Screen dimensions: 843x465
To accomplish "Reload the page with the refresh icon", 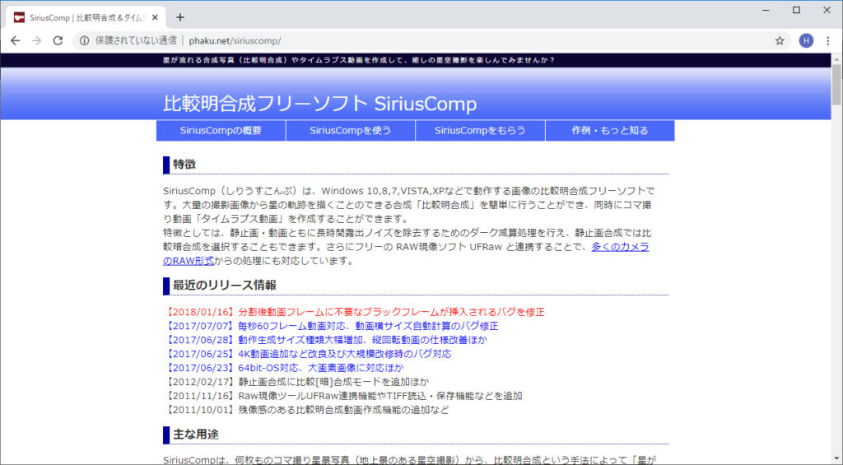I will pyautogui.click(x=57, y=40).
